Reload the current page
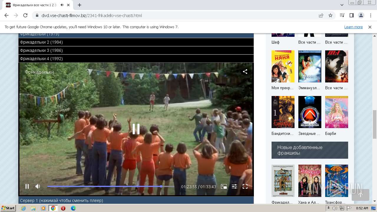 25,15
